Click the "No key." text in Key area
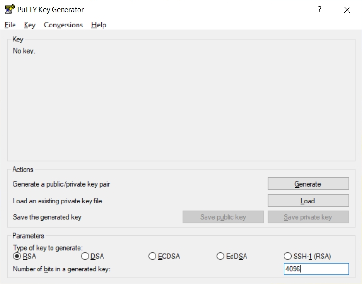362x284 pixels. coord(24,51)
